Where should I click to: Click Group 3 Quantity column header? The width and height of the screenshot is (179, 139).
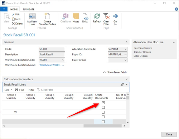30,96
